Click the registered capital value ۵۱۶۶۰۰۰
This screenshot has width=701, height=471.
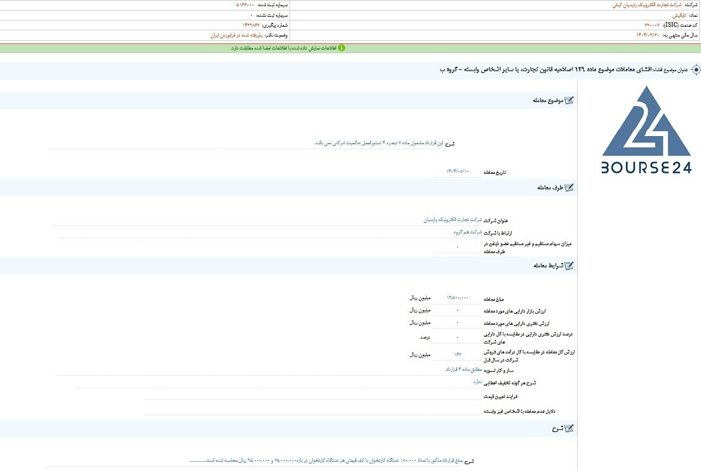(x=245, y=5)
